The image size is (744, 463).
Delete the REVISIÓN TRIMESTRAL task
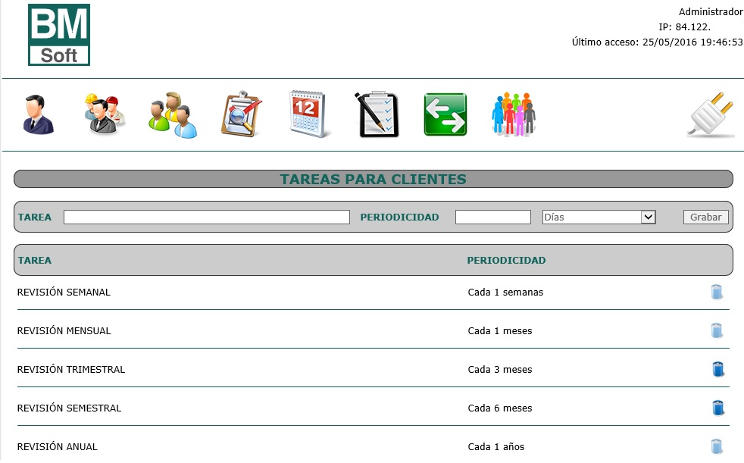[x=718, y=369]
